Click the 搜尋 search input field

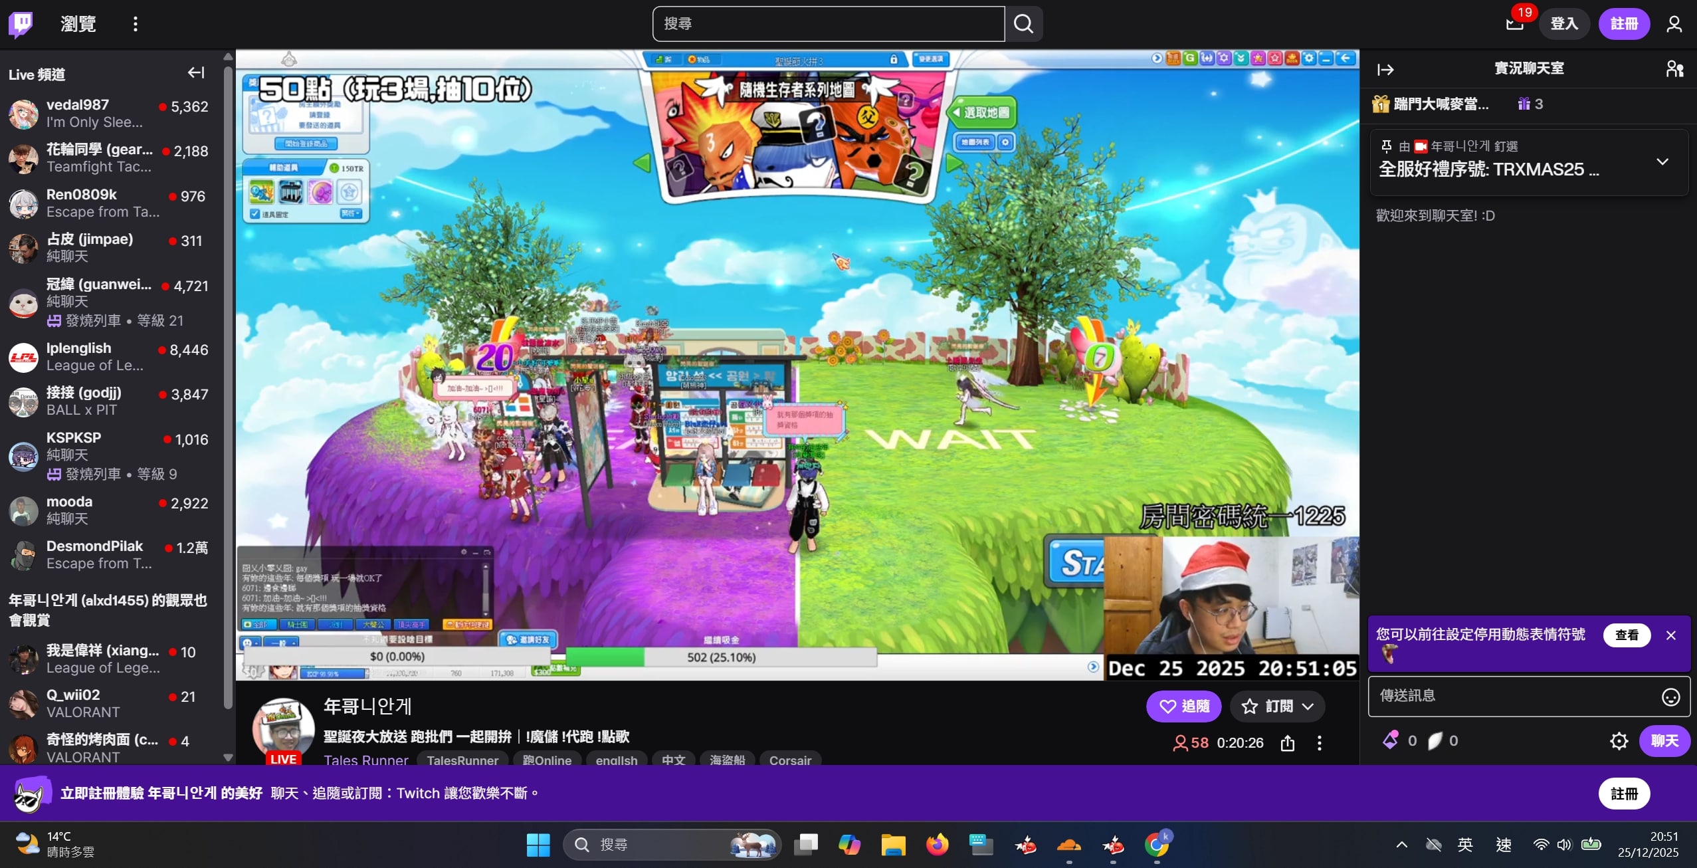click(828, 24)
